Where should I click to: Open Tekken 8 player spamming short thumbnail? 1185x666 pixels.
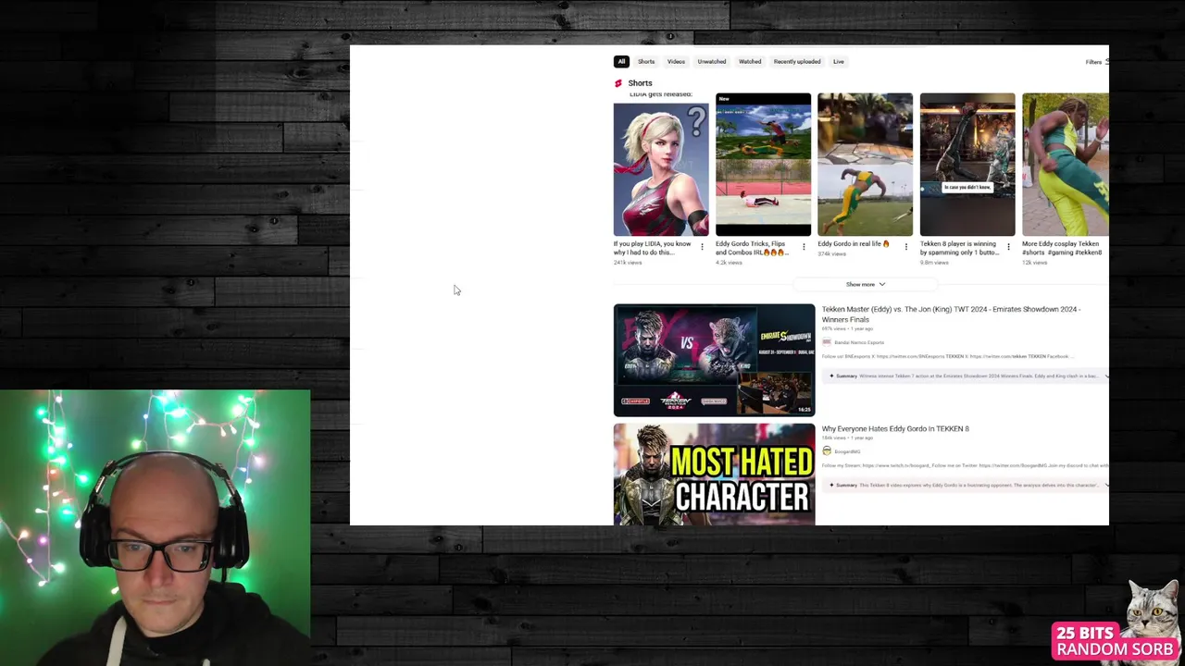click(967, 165)
